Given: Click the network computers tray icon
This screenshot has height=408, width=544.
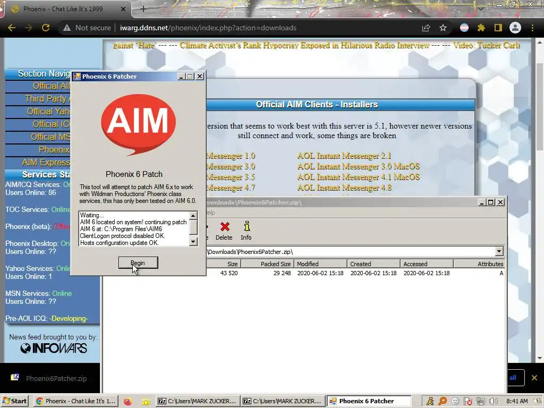Looking at the screenshot, I should point(480,401).
